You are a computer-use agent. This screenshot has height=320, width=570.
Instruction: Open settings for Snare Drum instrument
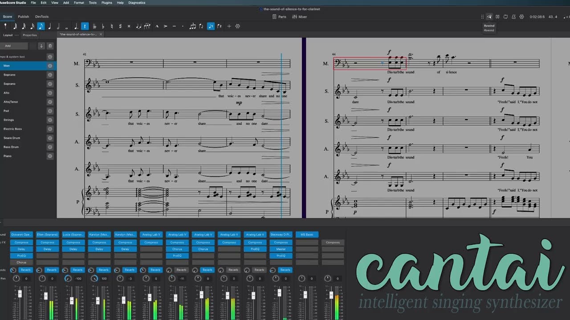(x=50, y=138)
